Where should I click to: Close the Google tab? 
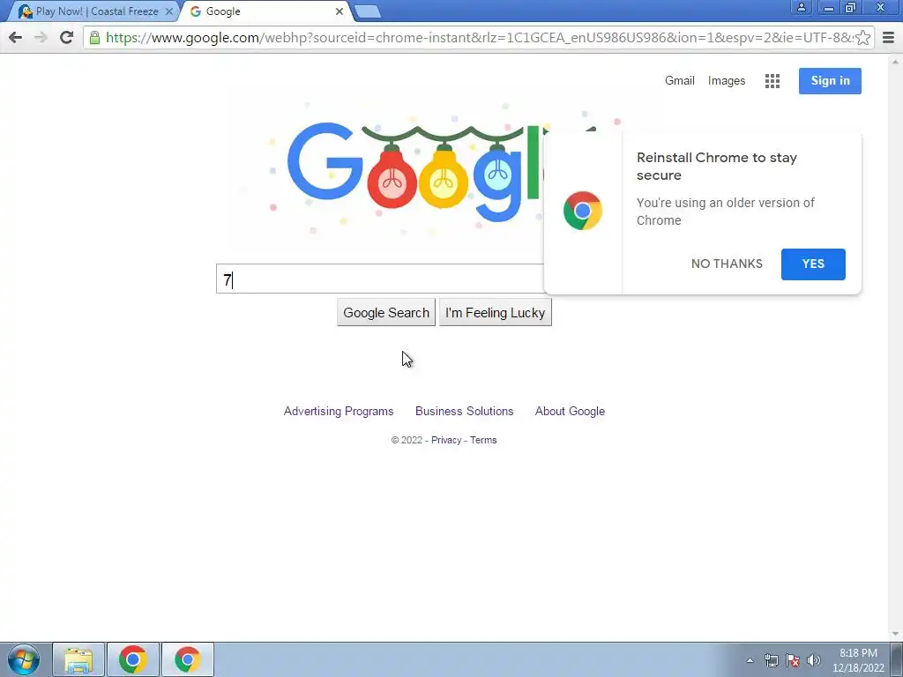pyautogui.click(x=340, y=11)
